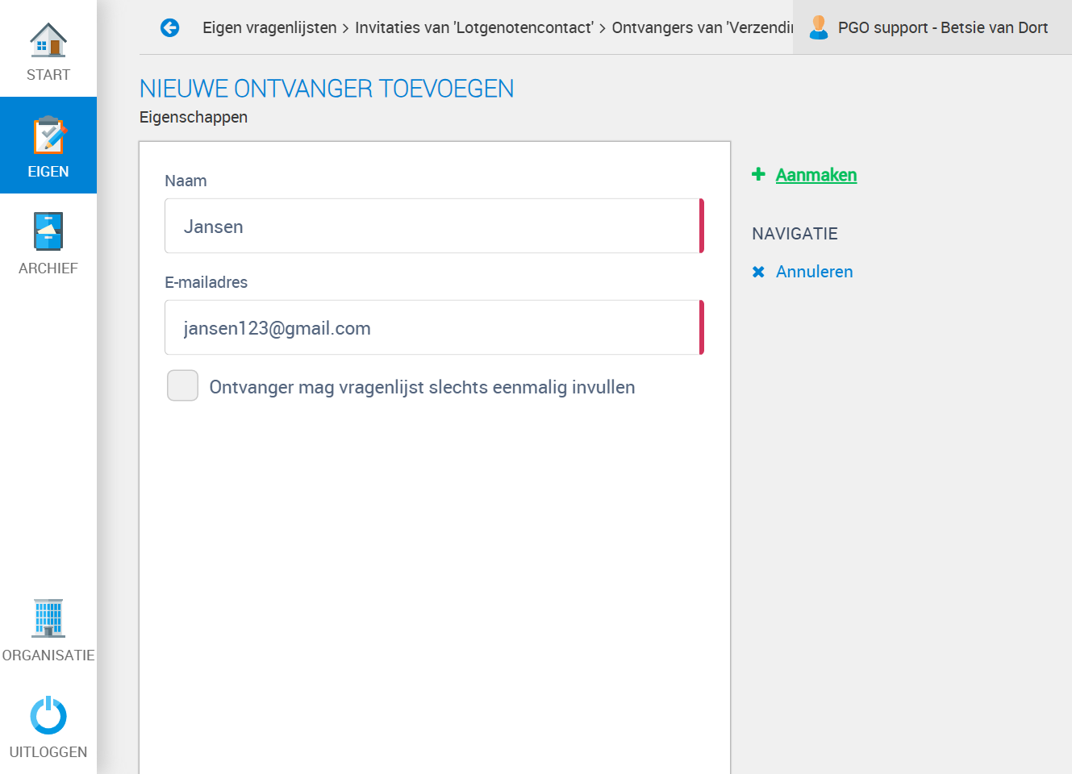The image size is (1072, 774).
Task: Click the blue X icon beside Annuleren
Action: [758, 272]
